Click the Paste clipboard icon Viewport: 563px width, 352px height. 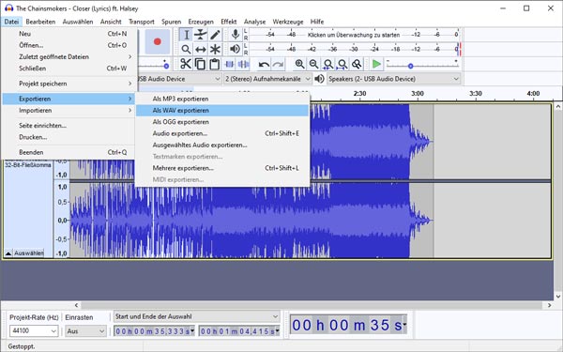pyautogui.click(x=214, y=64)
